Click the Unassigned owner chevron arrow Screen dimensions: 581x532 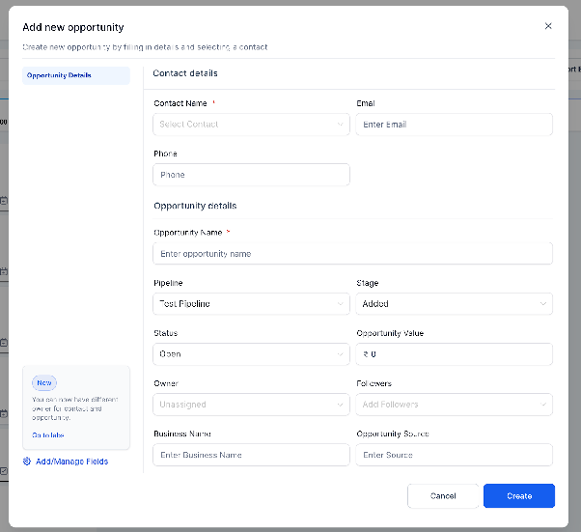click(x=340, y=405)
